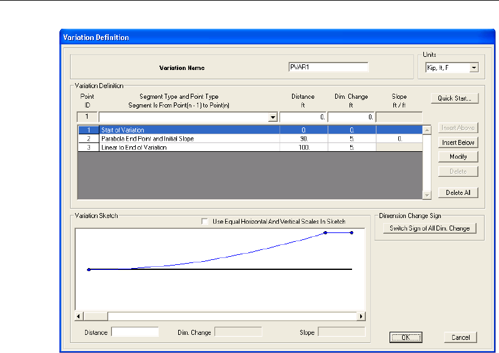Expand the Segment Type dropdown
The height and width of the screenshot is (353, 499).
(x=272, y=117)
